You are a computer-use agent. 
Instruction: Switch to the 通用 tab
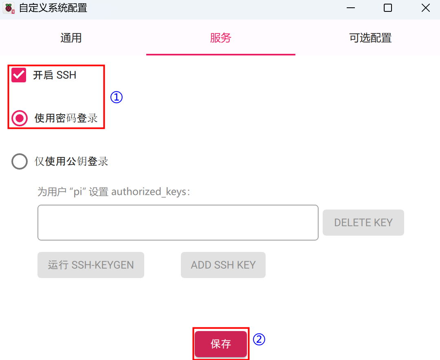click(x=71, y=38)
